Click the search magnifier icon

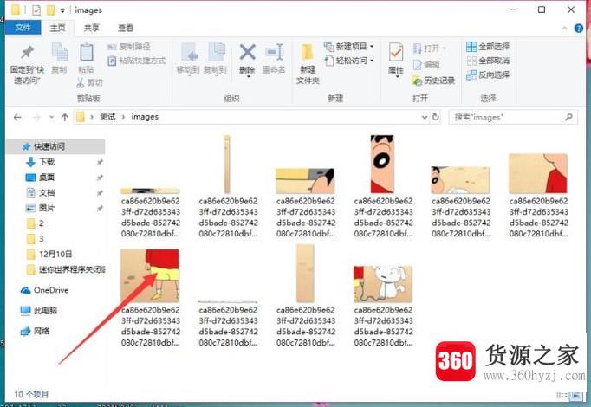[x=568, y=118]
